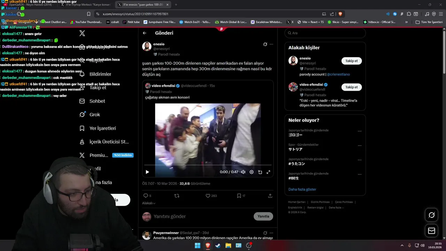Open Bildirimler in the X sidebar

[x=95, y=74]
